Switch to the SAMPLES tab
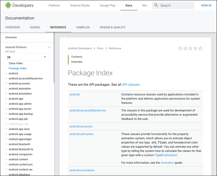The width and height of the screenshot is (217, 176). [83, 27]
